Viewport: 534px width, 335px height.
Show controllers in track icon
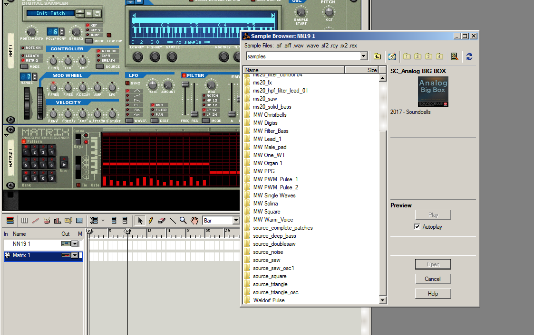point(125,221)
